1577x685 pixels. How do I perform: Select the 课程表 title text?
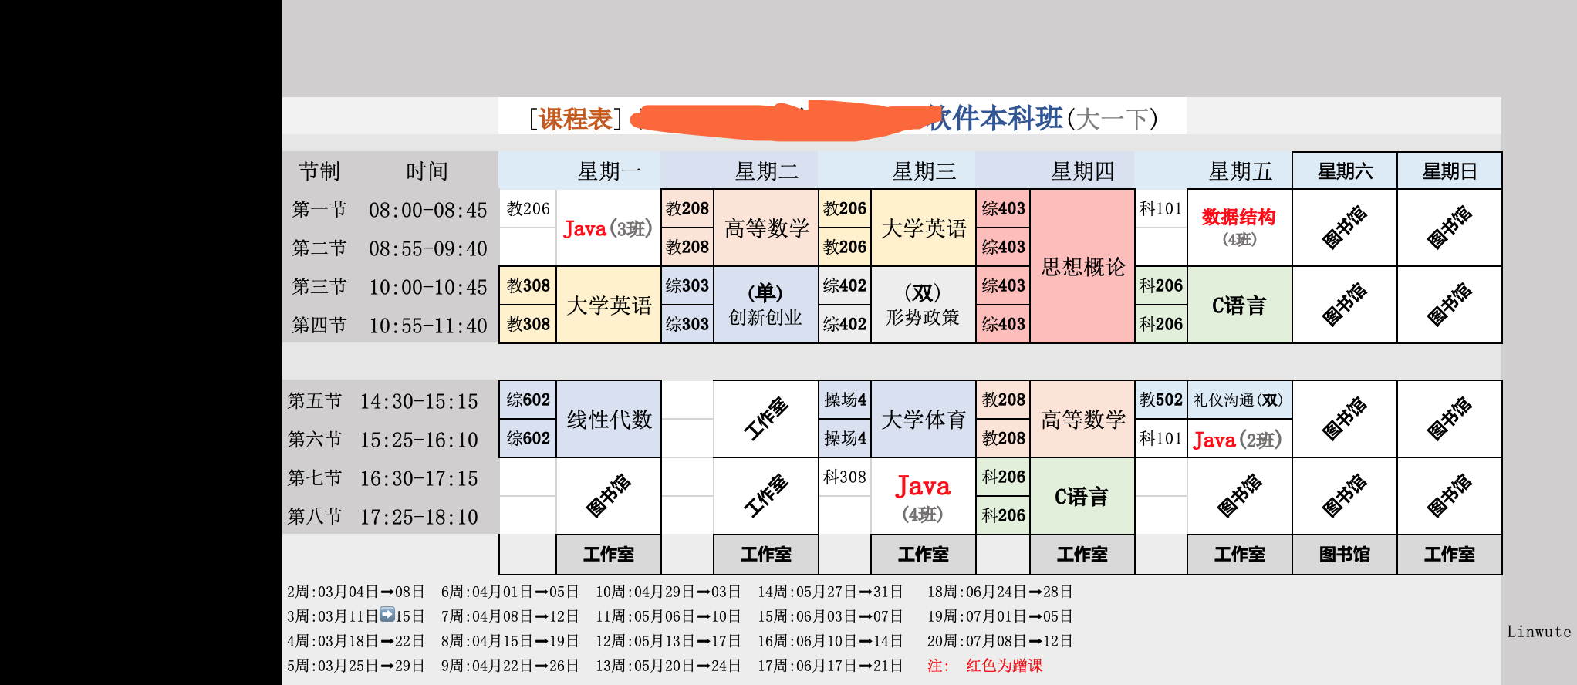[x=576, y=119]
